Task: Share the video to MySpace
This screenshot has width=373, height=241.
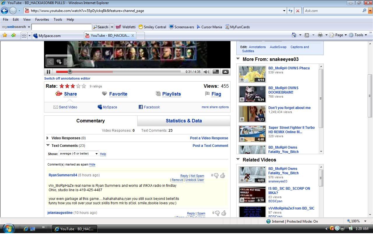Action: pos(107,107)
